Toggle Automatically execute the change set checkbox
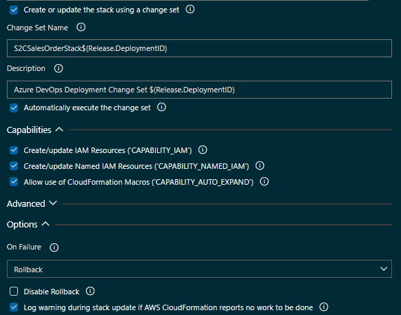The image size is (401, 315). pos(14,108)
